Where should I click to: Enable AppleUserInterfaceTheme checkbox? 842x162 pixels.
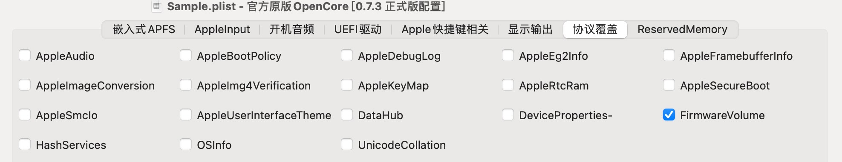(186, 115)
